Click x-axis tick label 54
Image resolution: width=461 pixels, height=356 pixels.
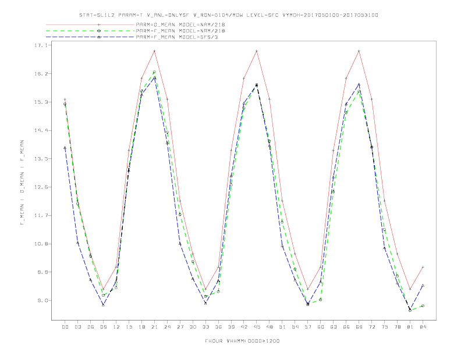(295, 327)
